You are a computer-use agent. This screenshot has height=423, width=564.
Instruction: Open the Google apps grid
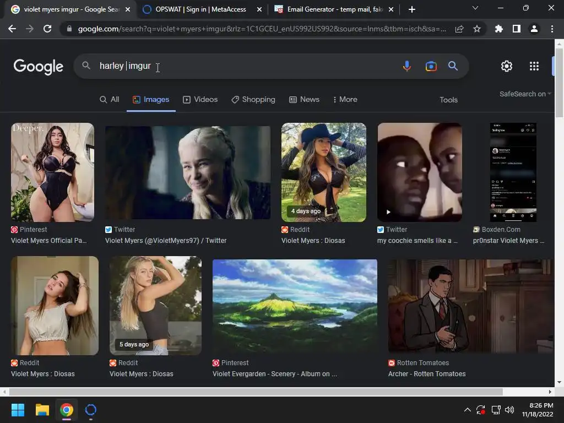click(x=534, y=66)
